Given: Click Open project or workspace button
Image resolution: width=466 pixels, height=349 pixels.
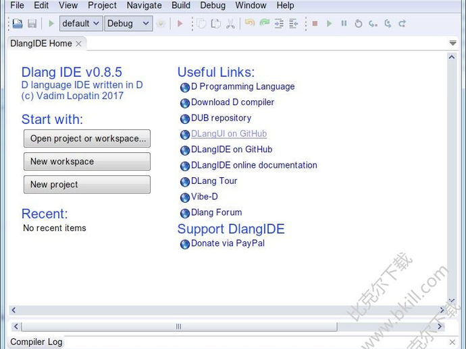Looking at the screenshot, I should 87,139.
